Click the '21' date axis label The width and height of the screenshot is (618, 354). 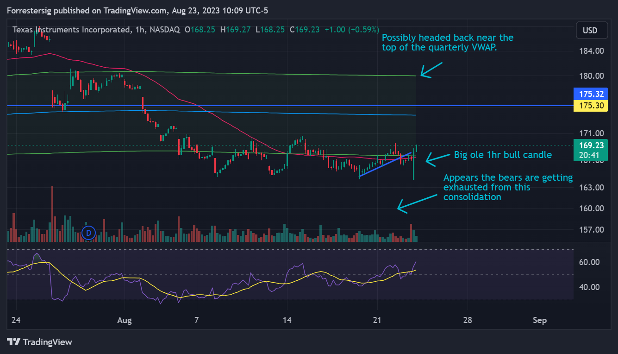coord(377,320)
